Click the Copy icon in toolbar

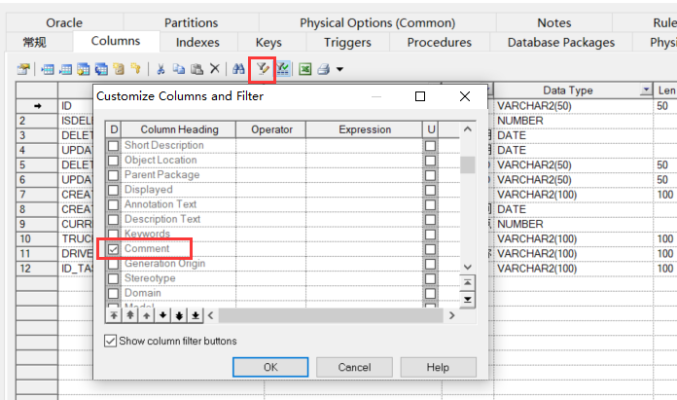[179, 69]
